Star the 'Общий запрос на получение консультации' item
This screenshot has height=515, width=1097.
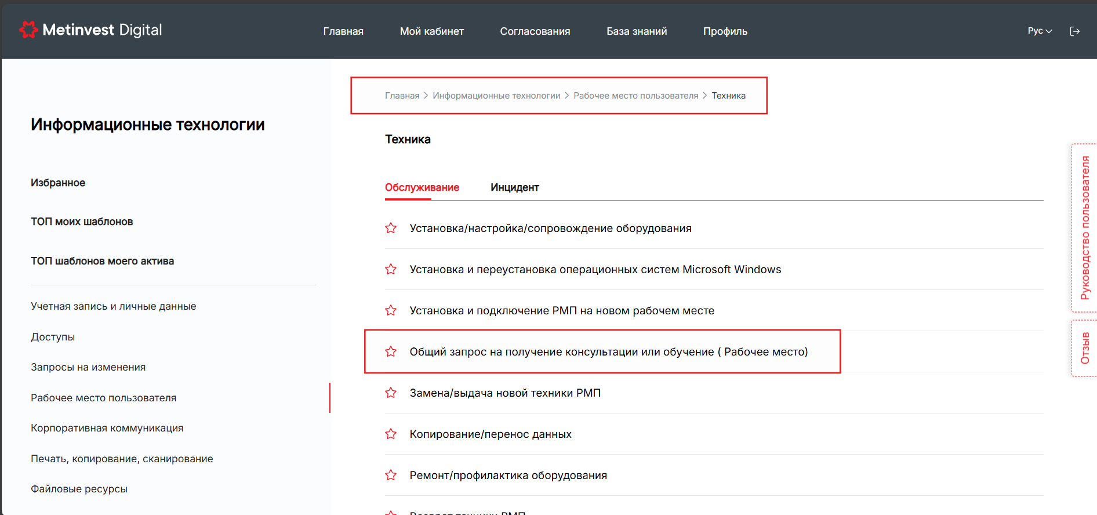tap(391, 352)
